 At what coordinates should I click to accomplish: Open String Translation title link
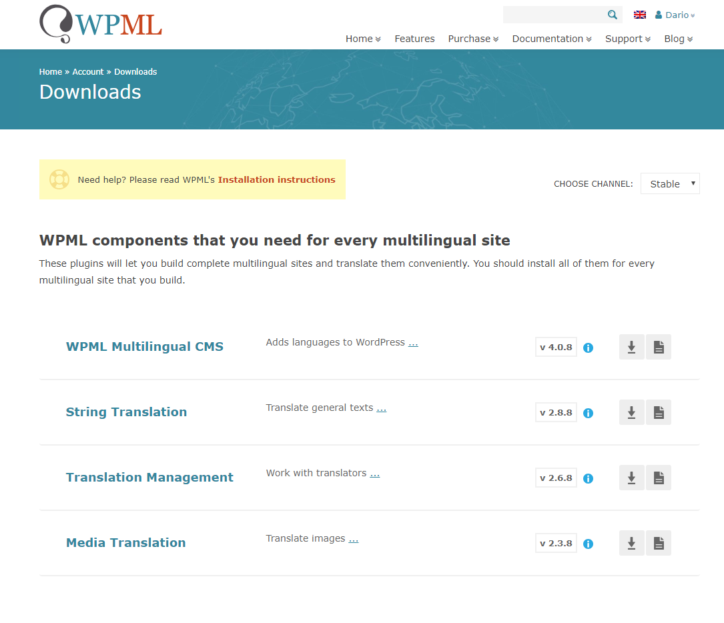coord(127,412)
